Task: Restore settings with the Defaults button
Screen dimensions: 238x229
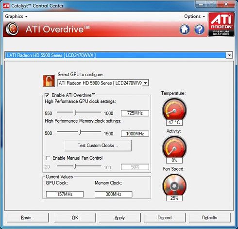Action: pyautogui.click(x=210, y=218)
